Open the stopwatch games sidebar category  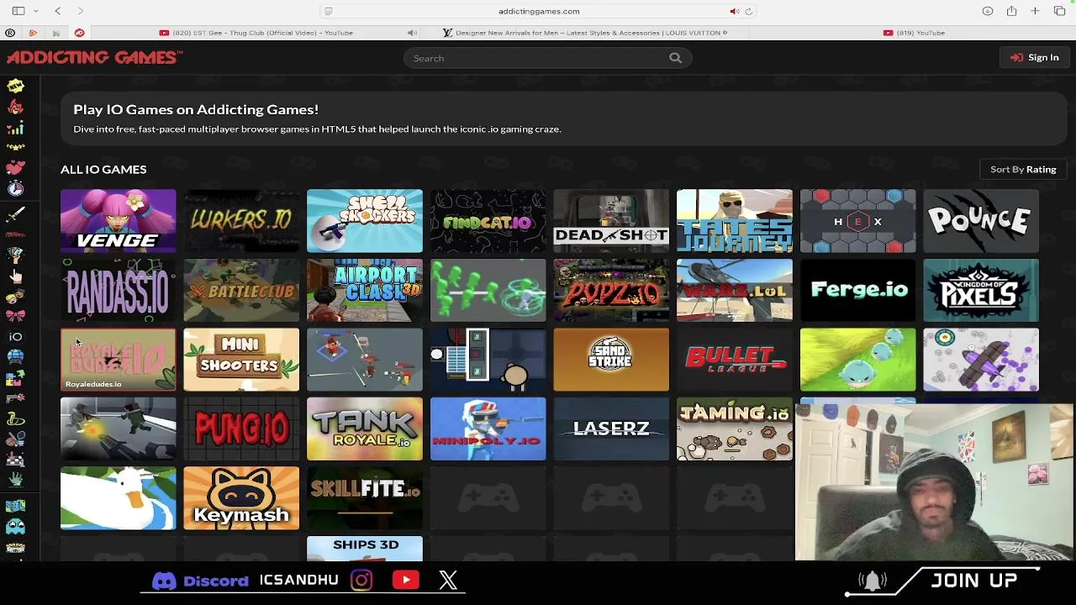click(15, 189)
